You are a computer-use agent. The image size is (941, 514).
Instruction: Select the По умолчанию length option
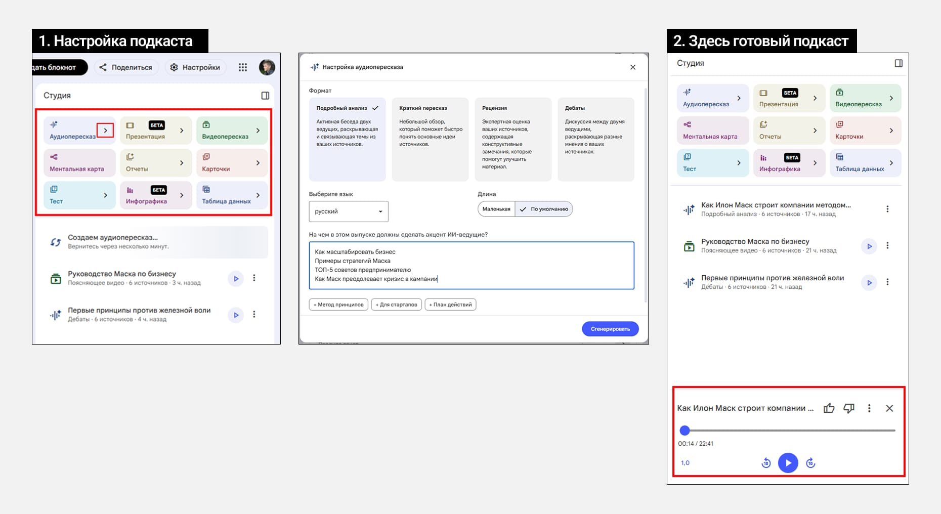point(544,208)
